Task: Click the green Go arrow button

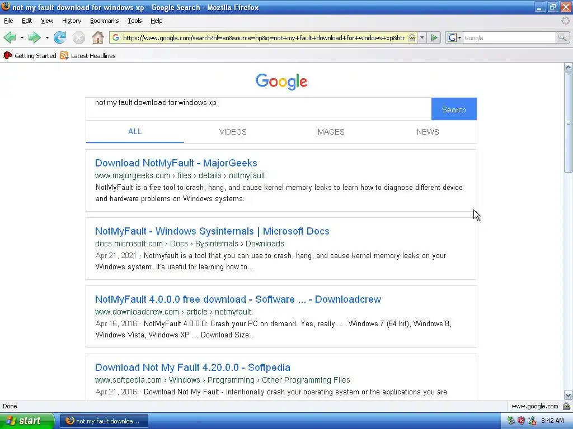Action: [434, 37]
